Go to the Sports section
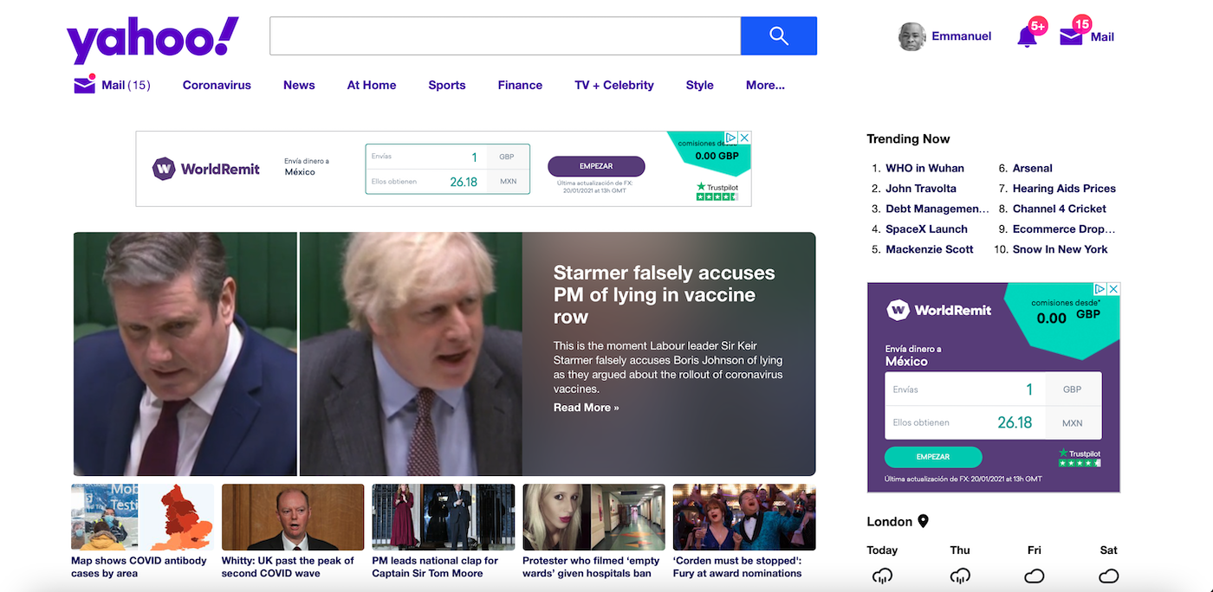This screenshot has height=592, width=1213. (x=447, y=85)
